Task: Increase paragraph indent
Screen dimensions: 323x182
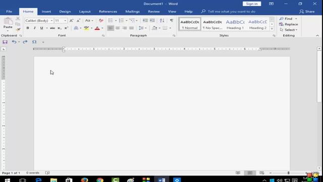Action: tap(152, 21)
